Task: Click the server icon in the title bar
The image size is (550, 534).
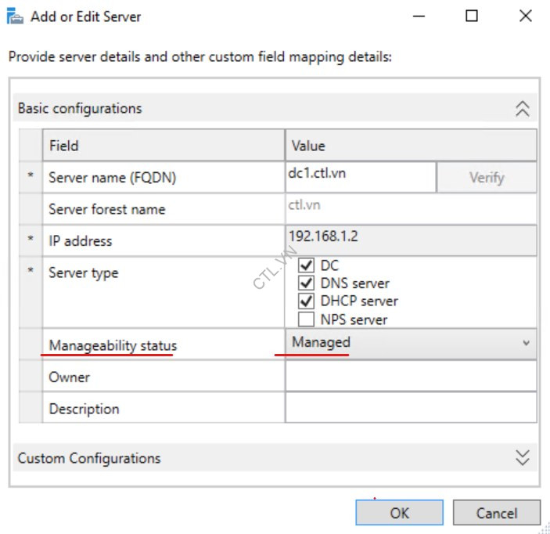Action: 16,16
